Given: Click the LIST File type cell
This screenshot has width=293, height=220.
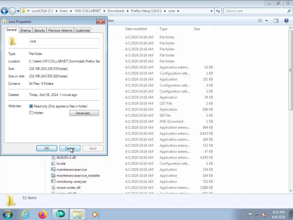Looking at the screenshot, I should point(166,103).
